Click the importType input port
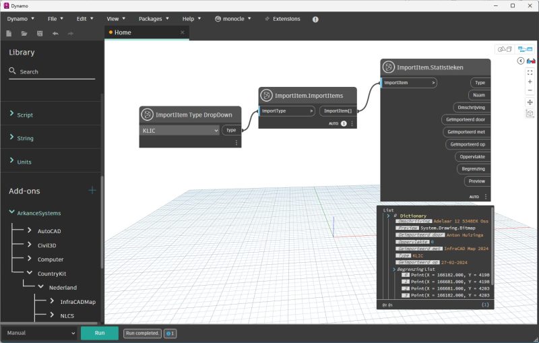 pos(287,111)
